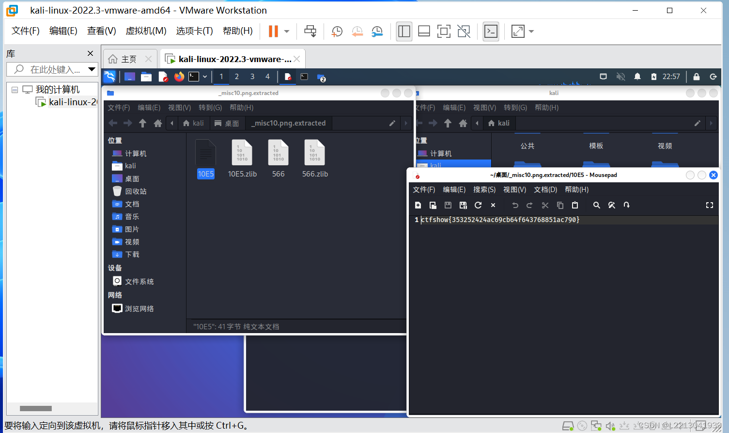Open VMware 选项卡(T) menu
729x433 pixels.
click(194, 31)
